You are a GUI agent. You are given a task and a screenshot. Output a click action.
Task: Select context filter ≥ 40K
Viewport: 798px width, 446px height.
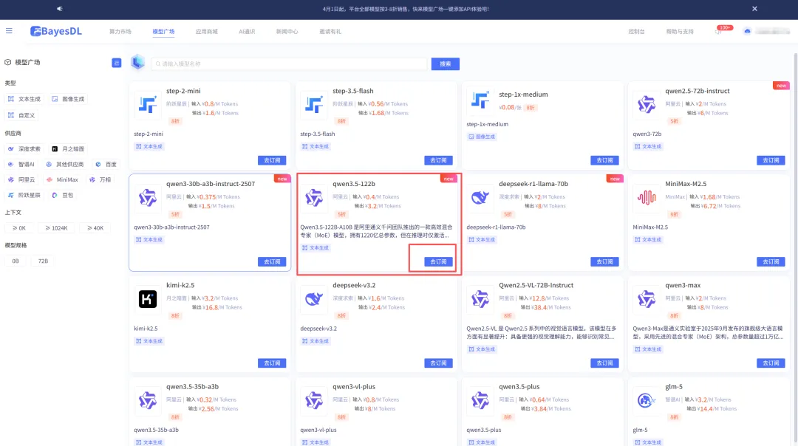tap(95, 228)
